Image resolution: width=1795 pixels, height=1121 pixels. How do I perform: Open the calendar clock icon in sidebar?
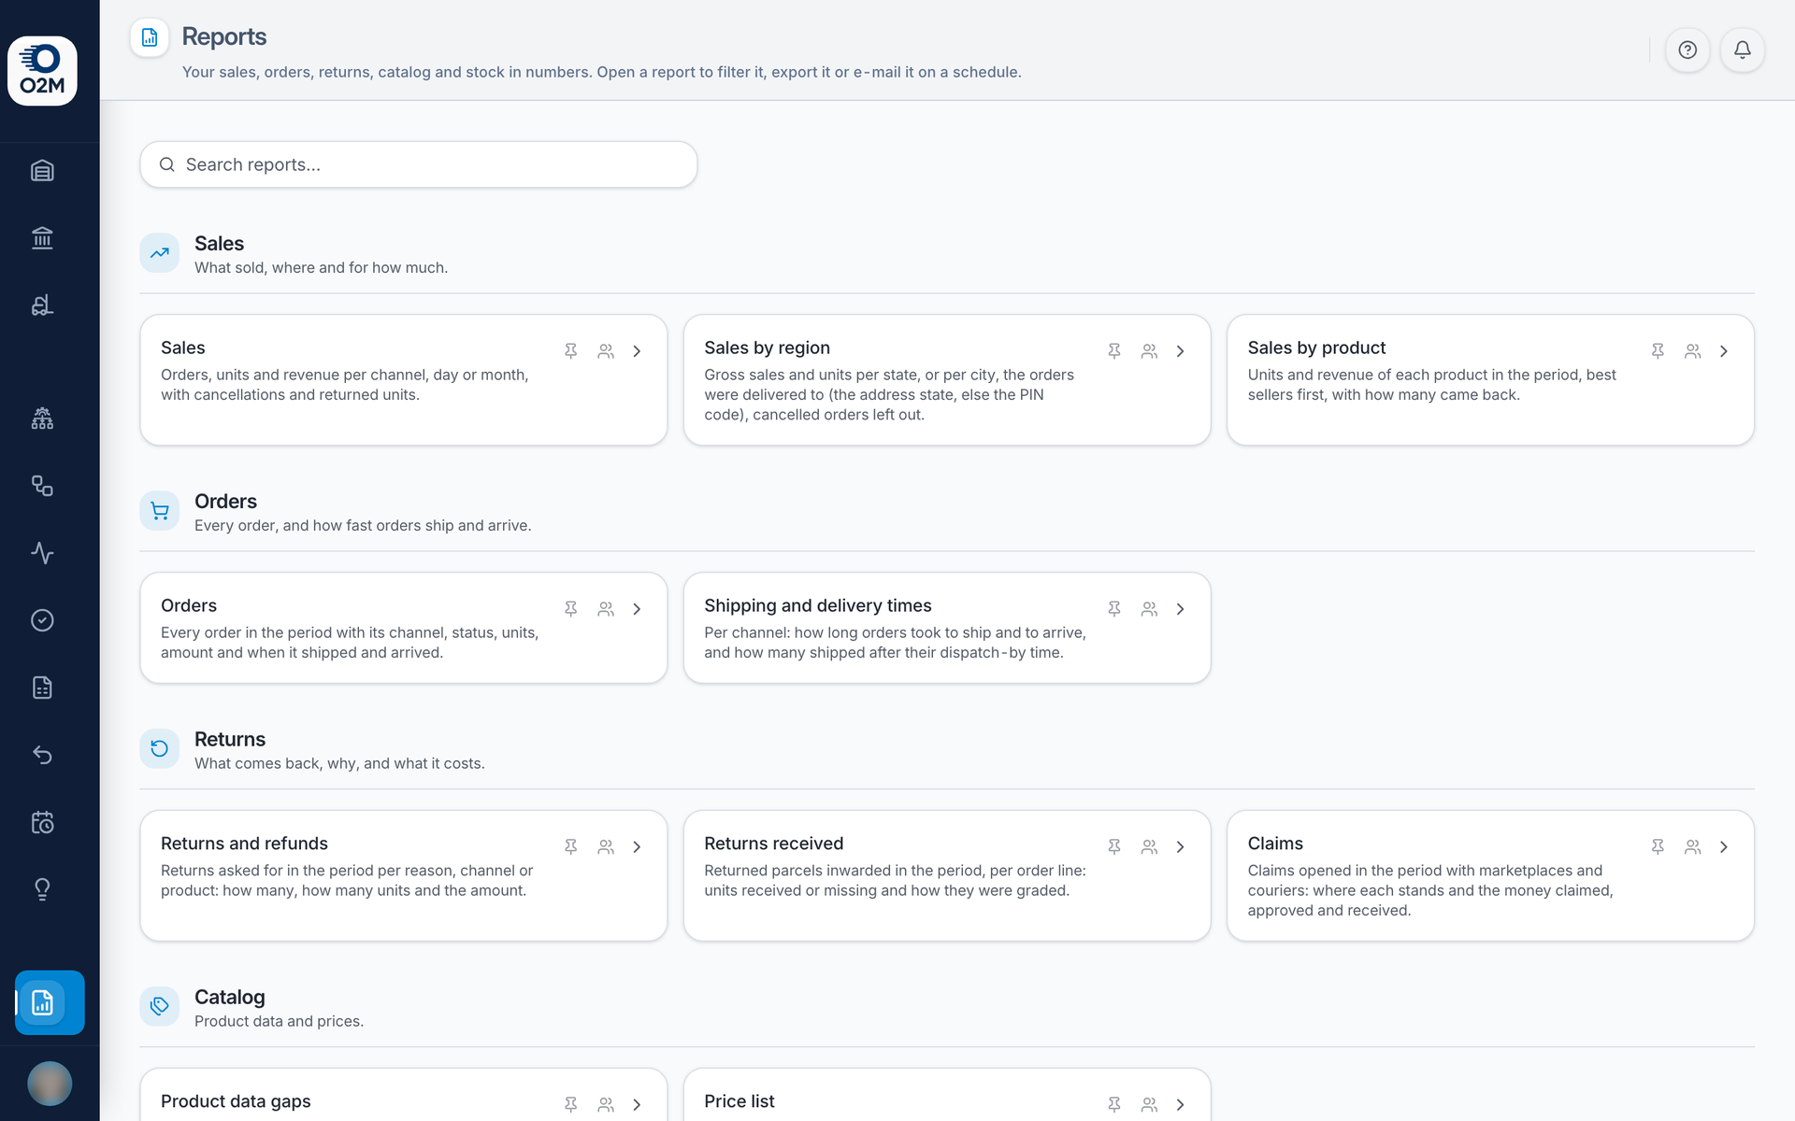coord(42,822)
